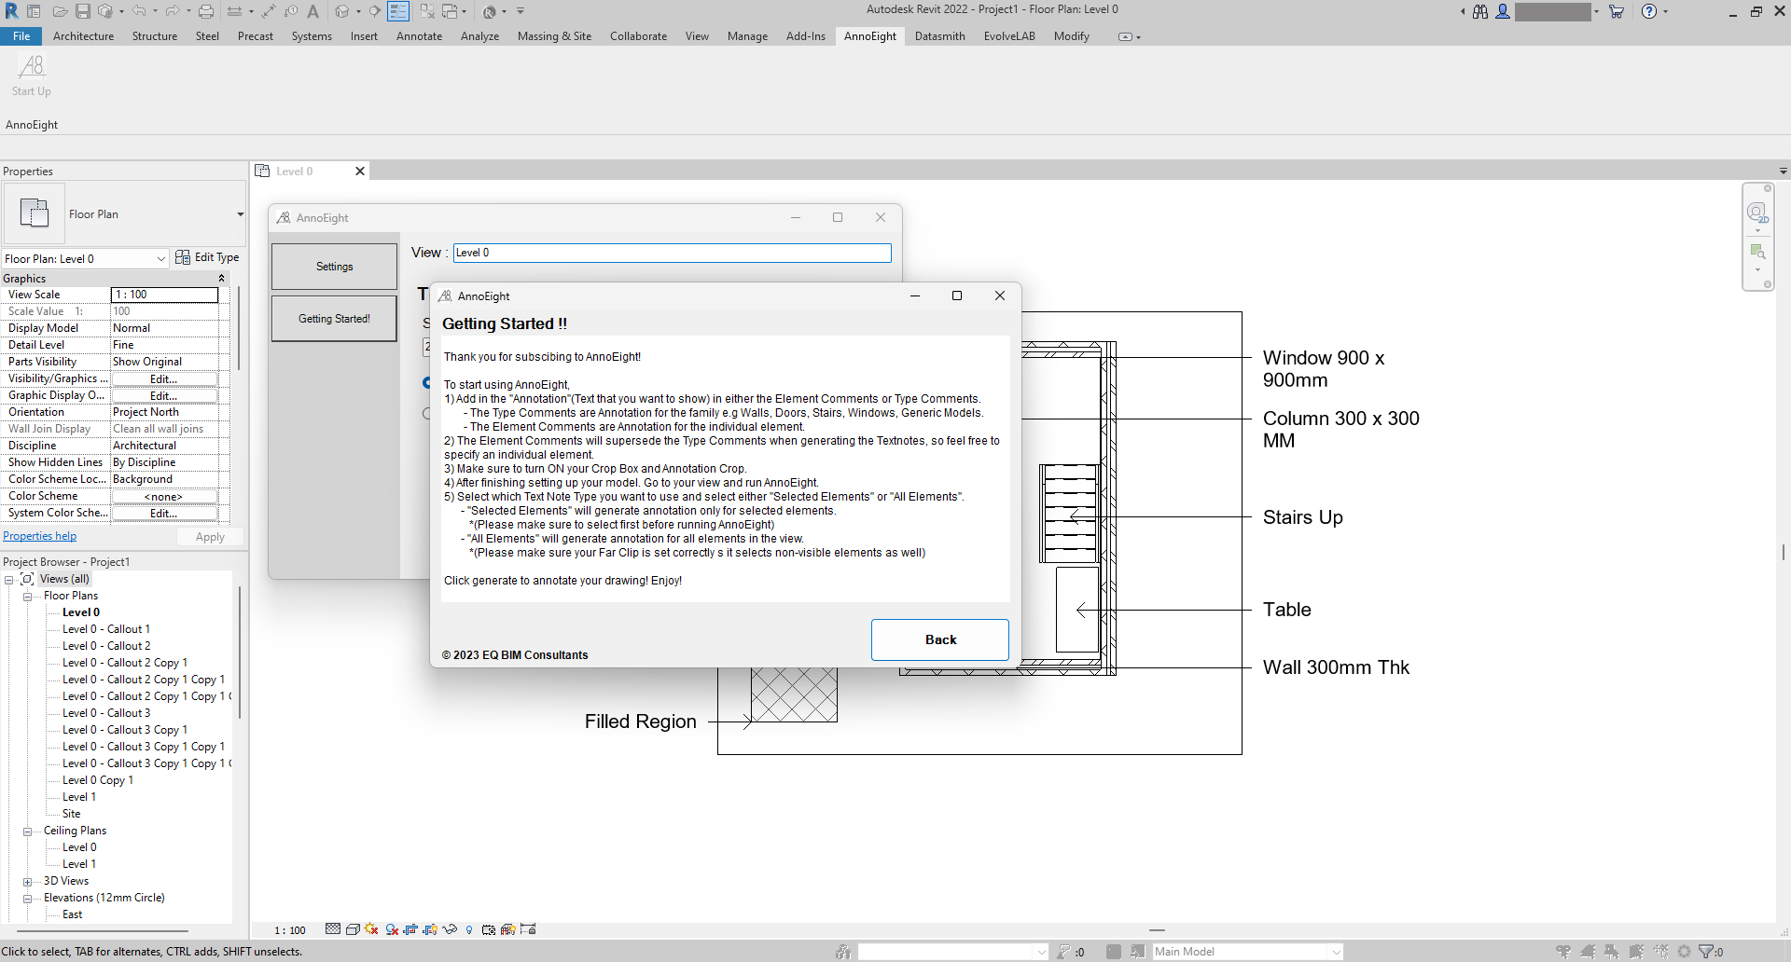Open the 2D navigation wheel on canvas

point(1757,213)
